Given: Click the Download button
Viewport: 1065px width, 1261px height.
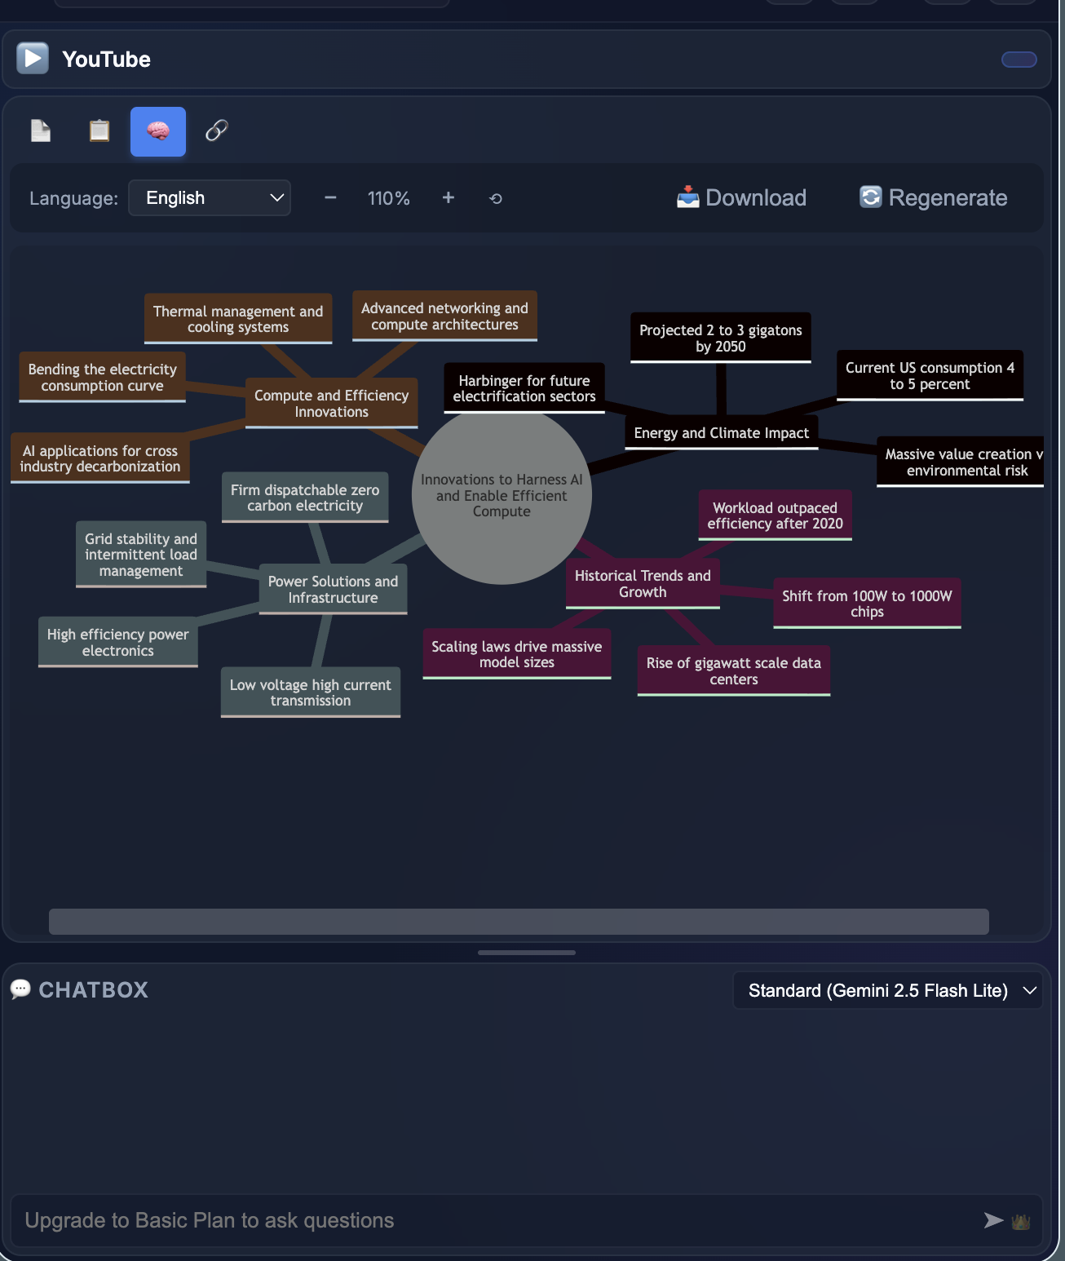Looking at the screenshot, I should click(740, 197).
